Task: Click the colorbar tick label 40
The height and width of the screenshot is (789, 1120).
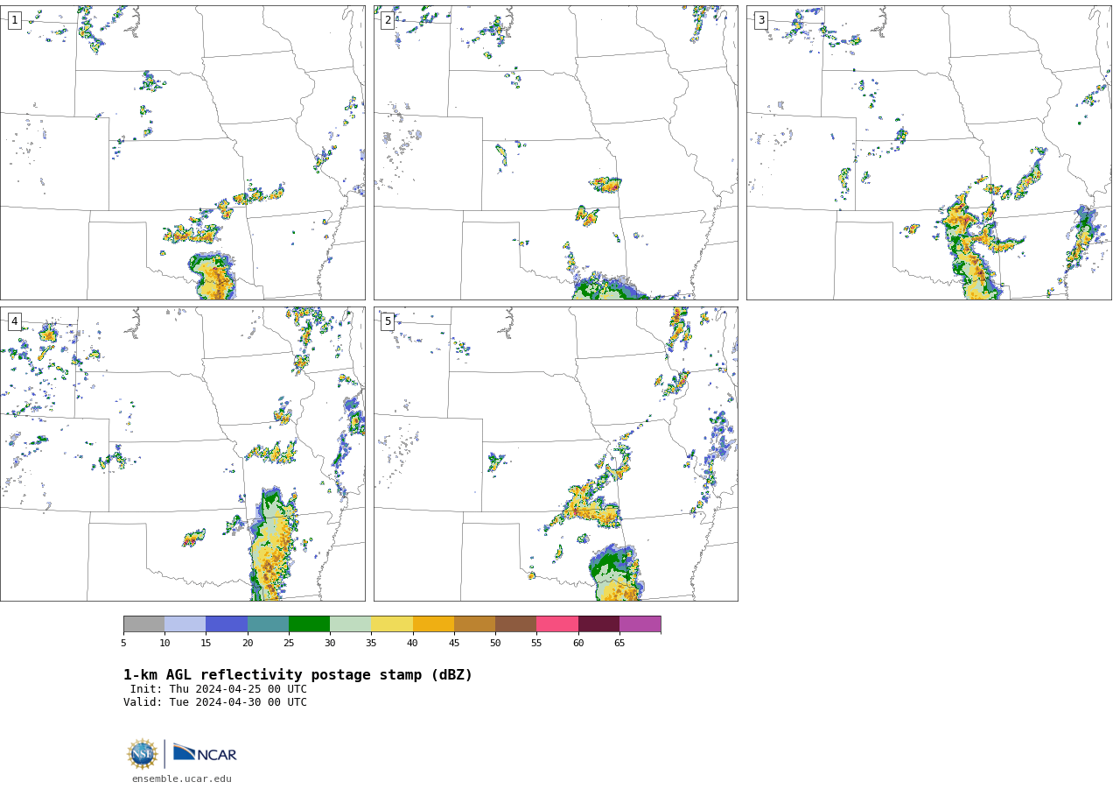Action: (413, 644)
